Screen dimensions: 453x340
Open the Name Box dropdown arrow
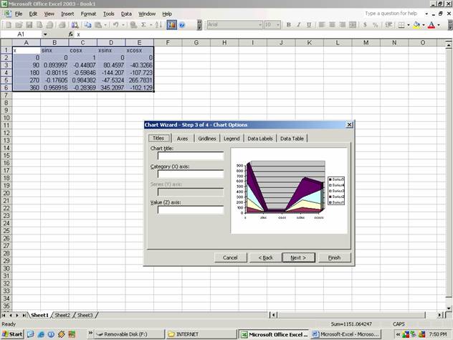pyautogui.click(x=45, y=34)
